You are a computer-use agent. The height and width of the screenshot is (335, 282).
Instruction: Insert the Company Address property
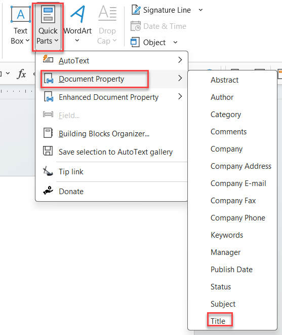point(232,166)
